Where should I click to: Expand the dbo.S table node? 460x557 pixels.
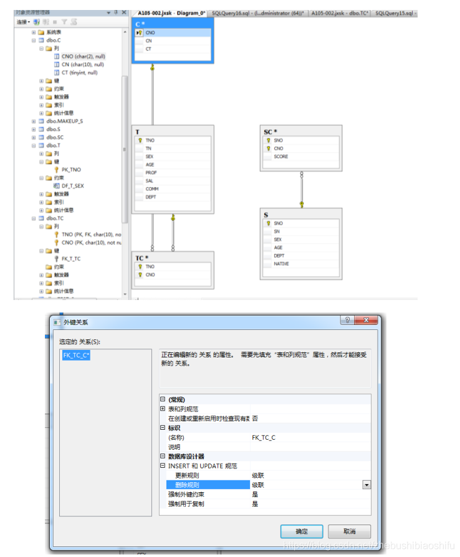click(34, 129)
